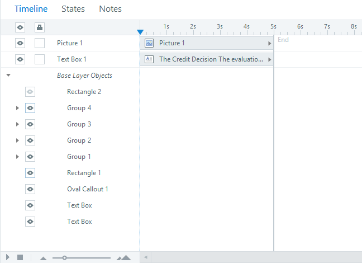Viewport: 362px width, 263px height.
Task: Click the Picture 1 timeline bar
Action: pyautogui.click(x=207, y=43)
